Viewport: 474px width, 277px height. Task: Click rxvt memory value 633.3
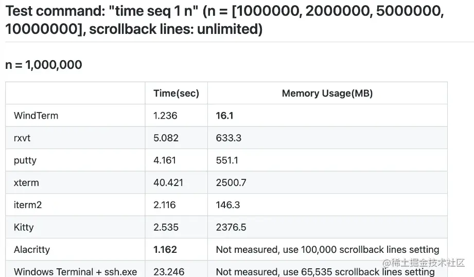229,138
